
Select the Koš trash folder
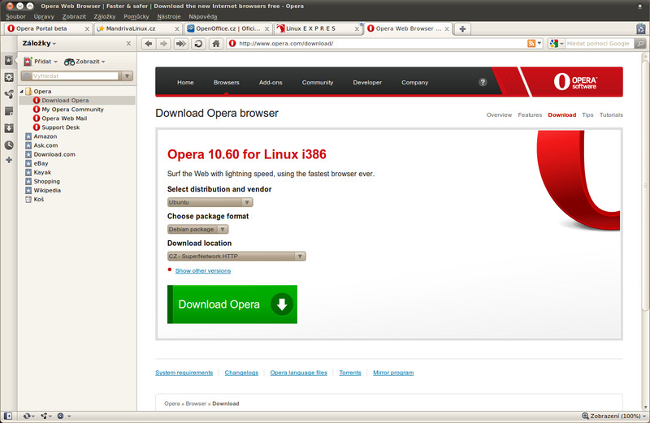pyautogui.click(x=38, y=199)
